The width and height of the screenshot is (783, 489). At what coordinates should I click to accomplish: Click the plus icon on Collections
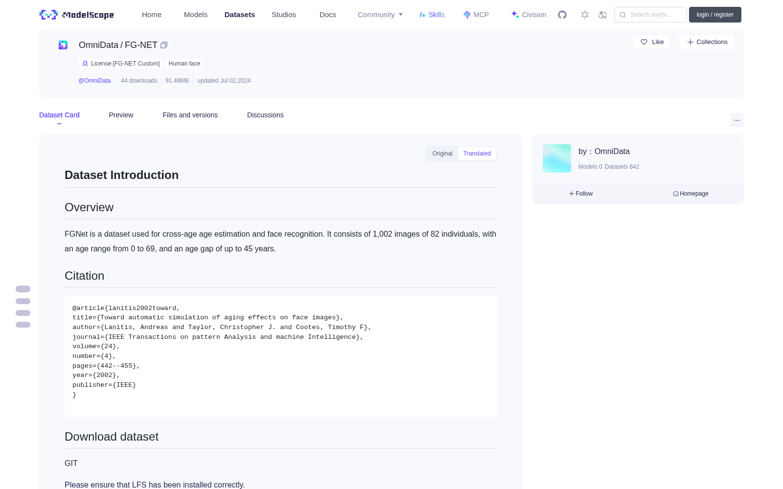coord(691,42)
